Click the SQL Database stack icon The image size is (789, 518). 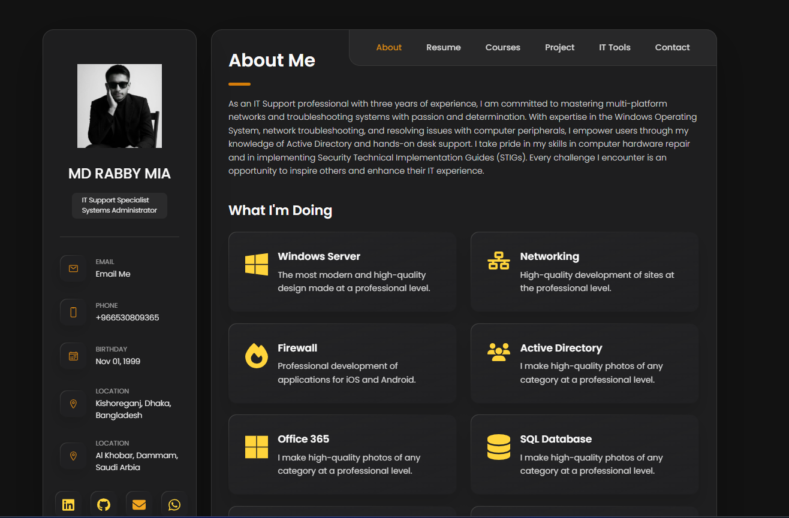(498, 447)
